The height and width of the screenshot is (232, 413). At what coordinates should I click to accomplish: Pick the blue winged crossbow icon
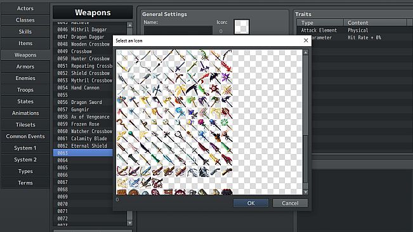tap(134, 183)
